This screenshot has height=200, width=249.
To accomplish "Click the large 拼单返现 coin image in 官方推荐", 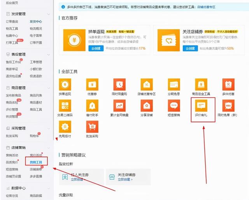I will (x=74, y=40).
